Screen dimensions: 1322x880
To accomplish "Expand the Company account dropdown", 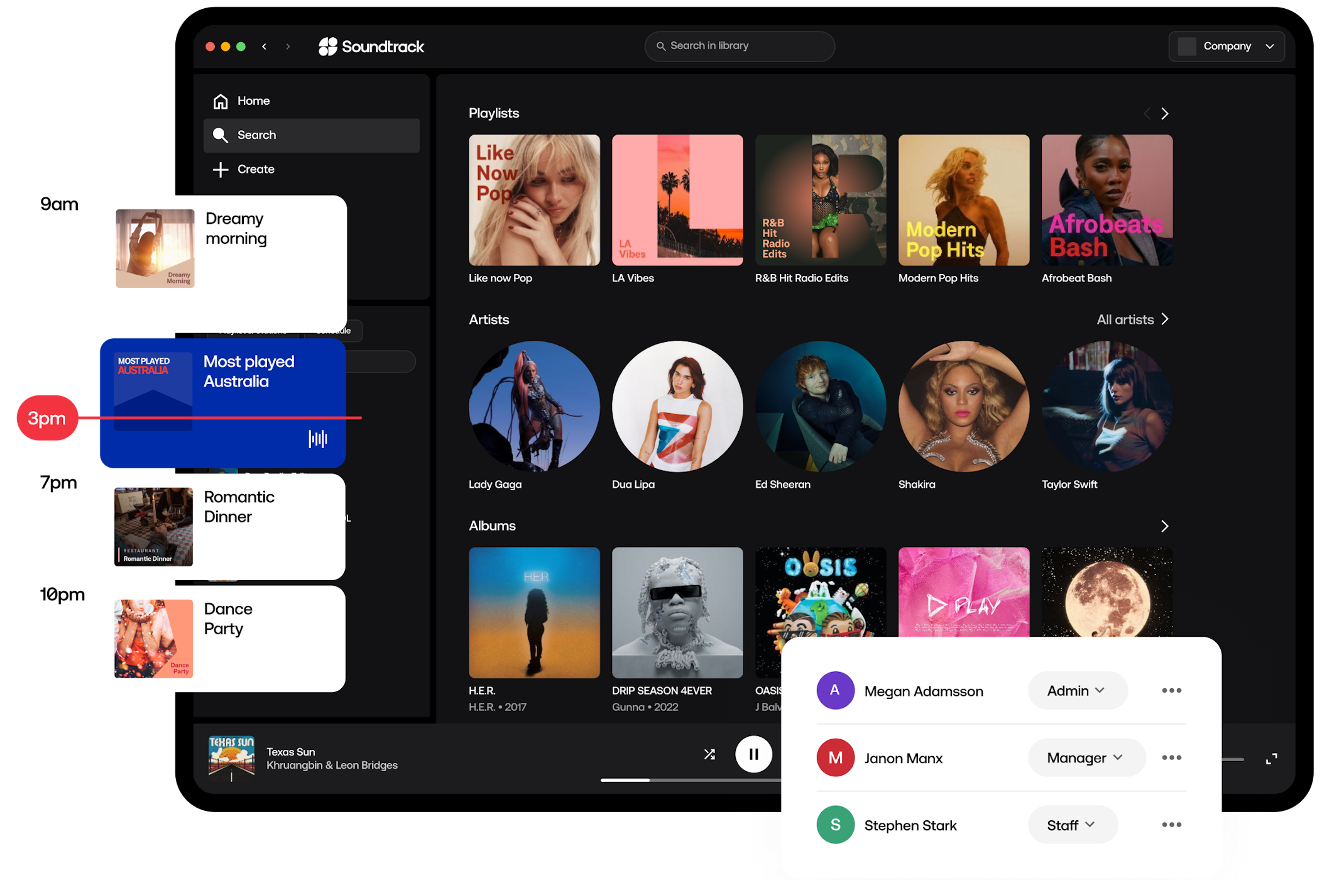I will [1226, 47].
